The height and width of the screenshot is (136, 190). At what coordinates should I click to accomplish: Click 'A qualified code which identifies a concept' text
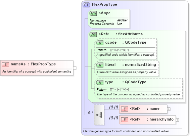[x=126, y=55]
